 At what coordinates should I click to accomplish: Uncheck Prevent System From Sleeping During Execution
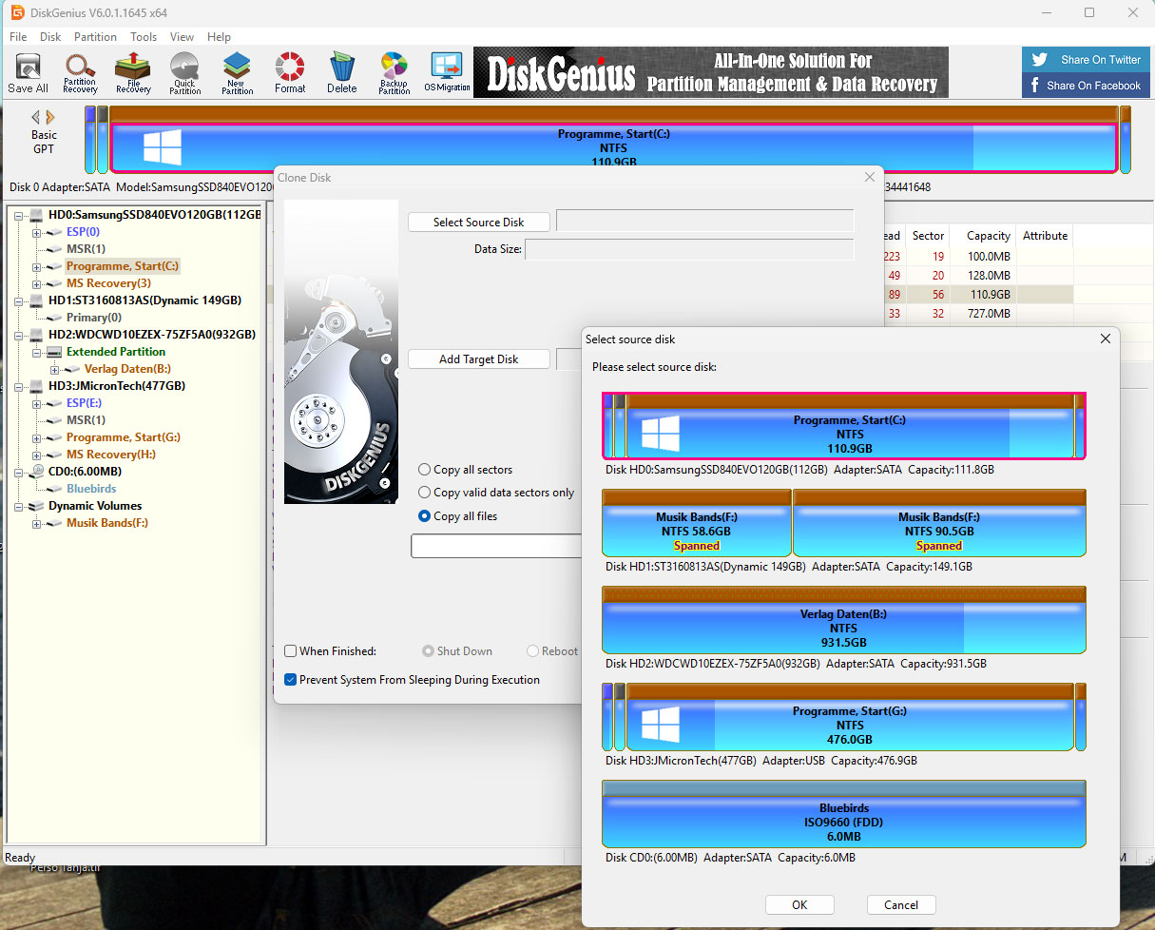click(x=291, y=680)
